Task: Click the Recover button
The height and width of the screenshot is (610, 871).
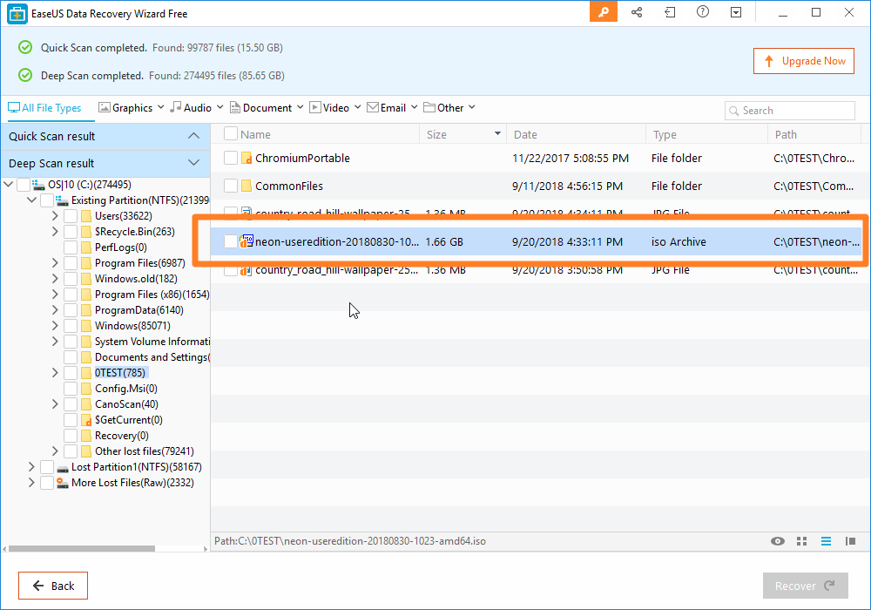Action: click(806, 586)
